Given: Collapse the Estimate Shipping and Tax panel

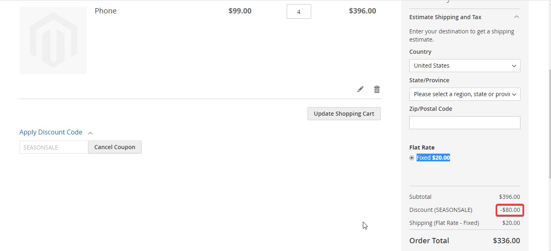Looking at the screenshot, I should [x=516, y=17].
